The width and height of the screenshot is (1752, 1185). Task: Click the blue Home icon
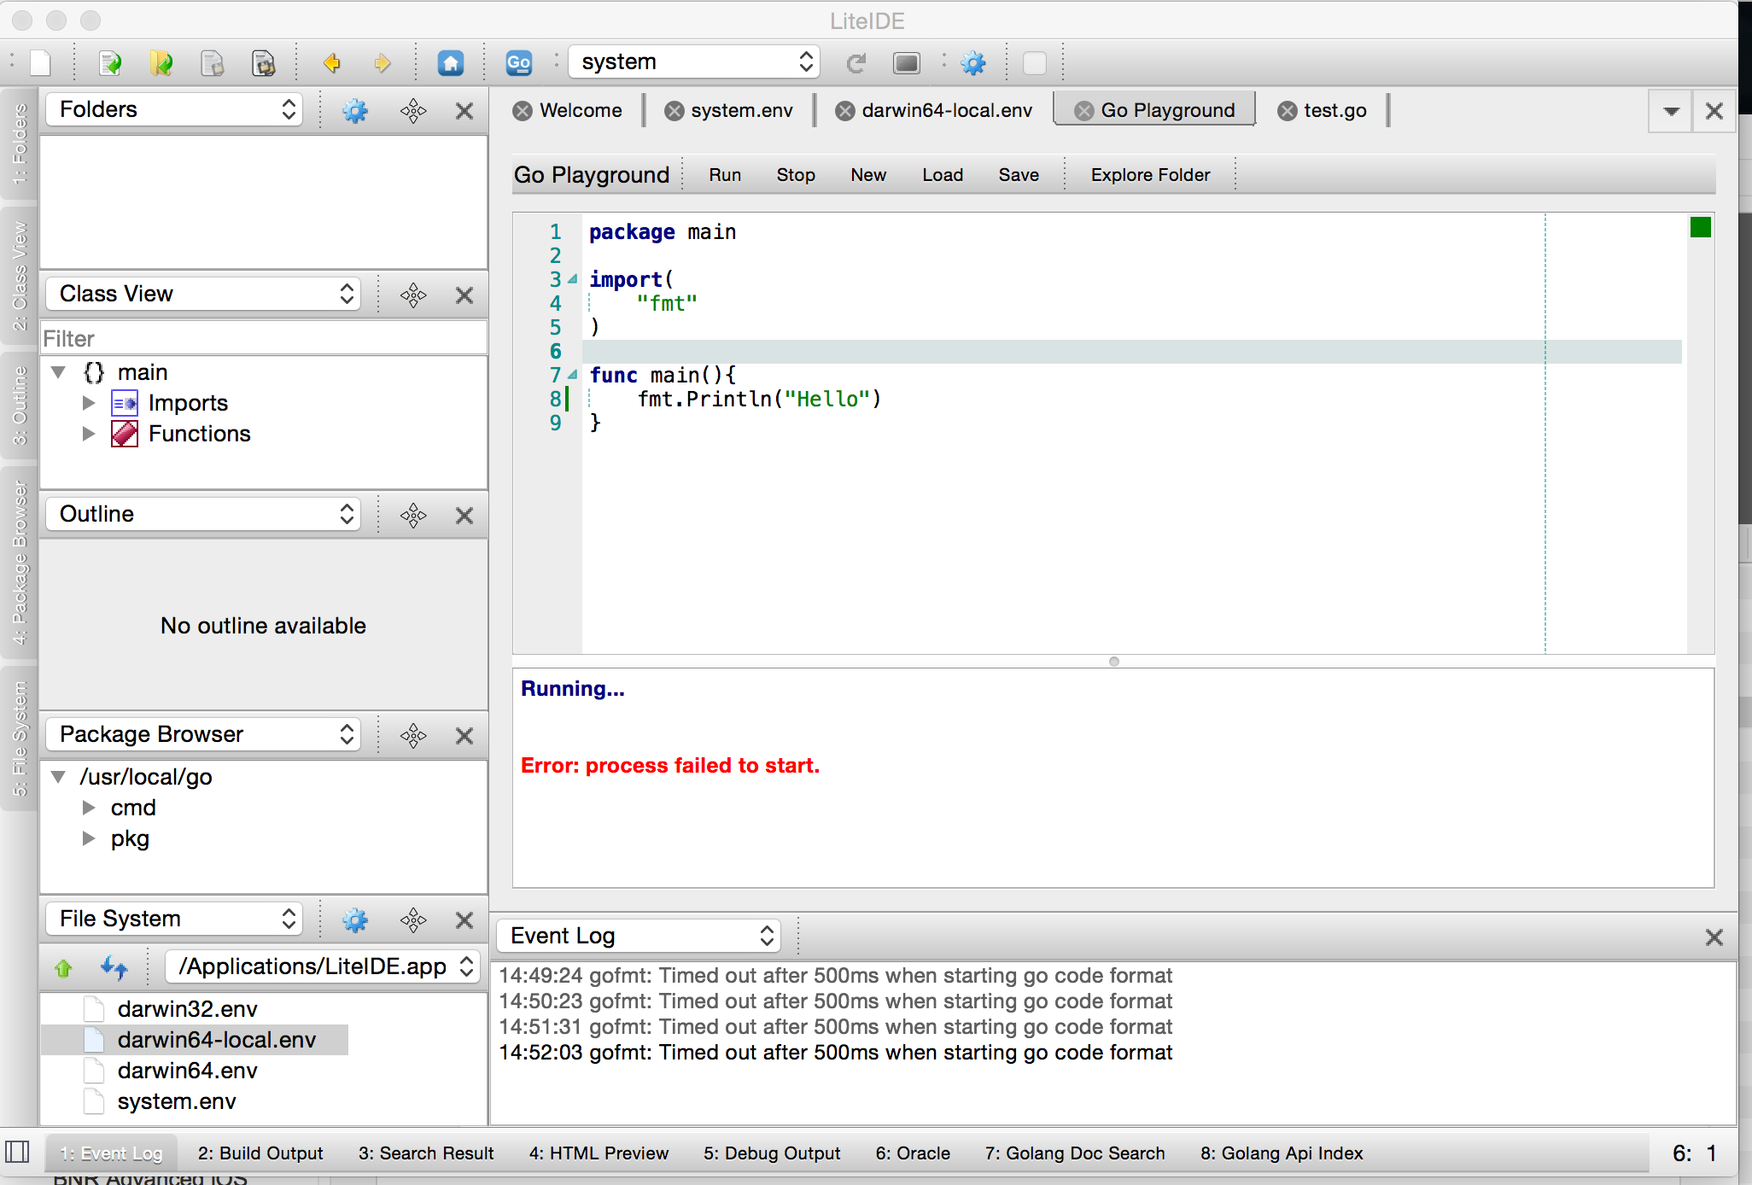pos(450,62)
